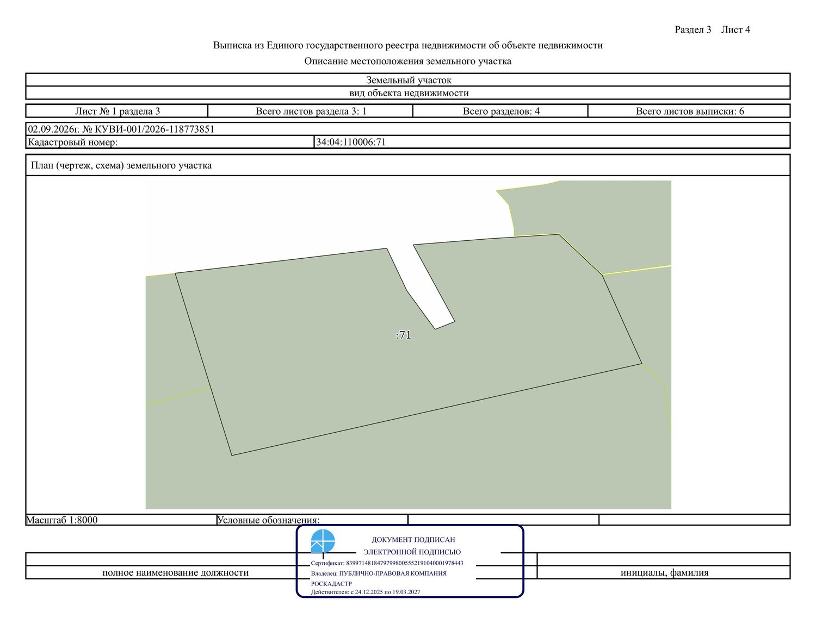Click the scale text "Масштаб 1:8000"

coord(62,520)
